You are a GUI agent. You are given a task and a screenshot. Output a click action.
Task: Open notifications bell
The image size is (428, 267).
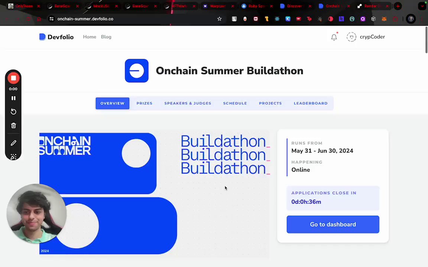coord(334,37)
